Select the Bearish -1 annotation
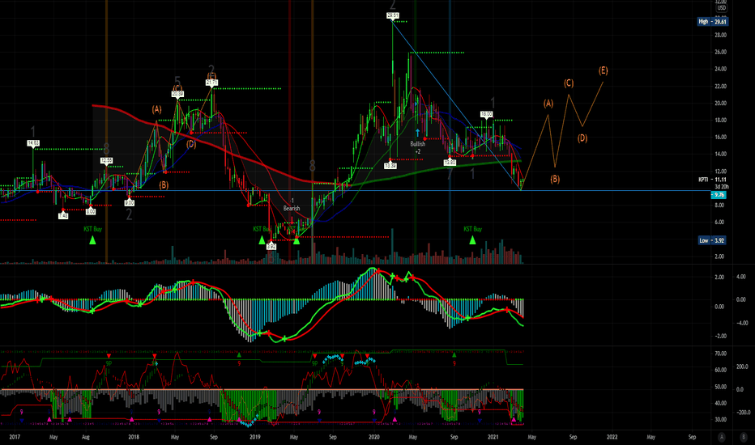This screenshot has height=445, width=755. pyautogui.click(x=292, y=205)
